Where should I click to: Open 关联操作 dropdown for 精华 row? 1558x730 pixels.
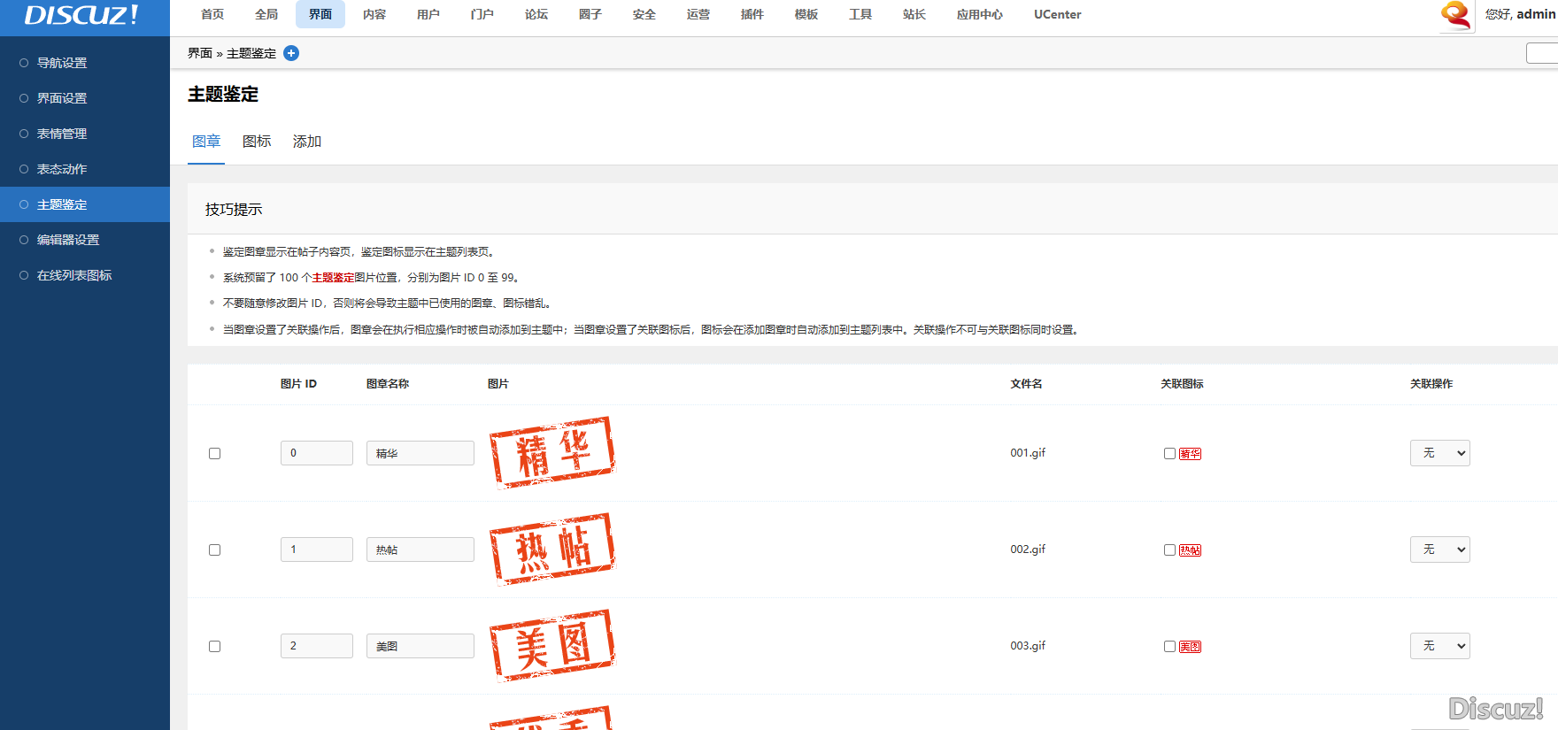click(1439, 453)
